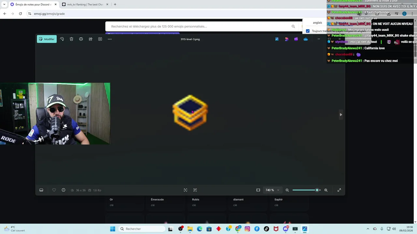Image resolution: width=417 pixels, height=234 pixels.
Task: Open a new browser tab
Action: tap(115, 5)
